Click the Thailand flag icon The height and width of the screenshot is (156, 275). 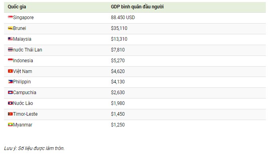click(x=10, y=49)
